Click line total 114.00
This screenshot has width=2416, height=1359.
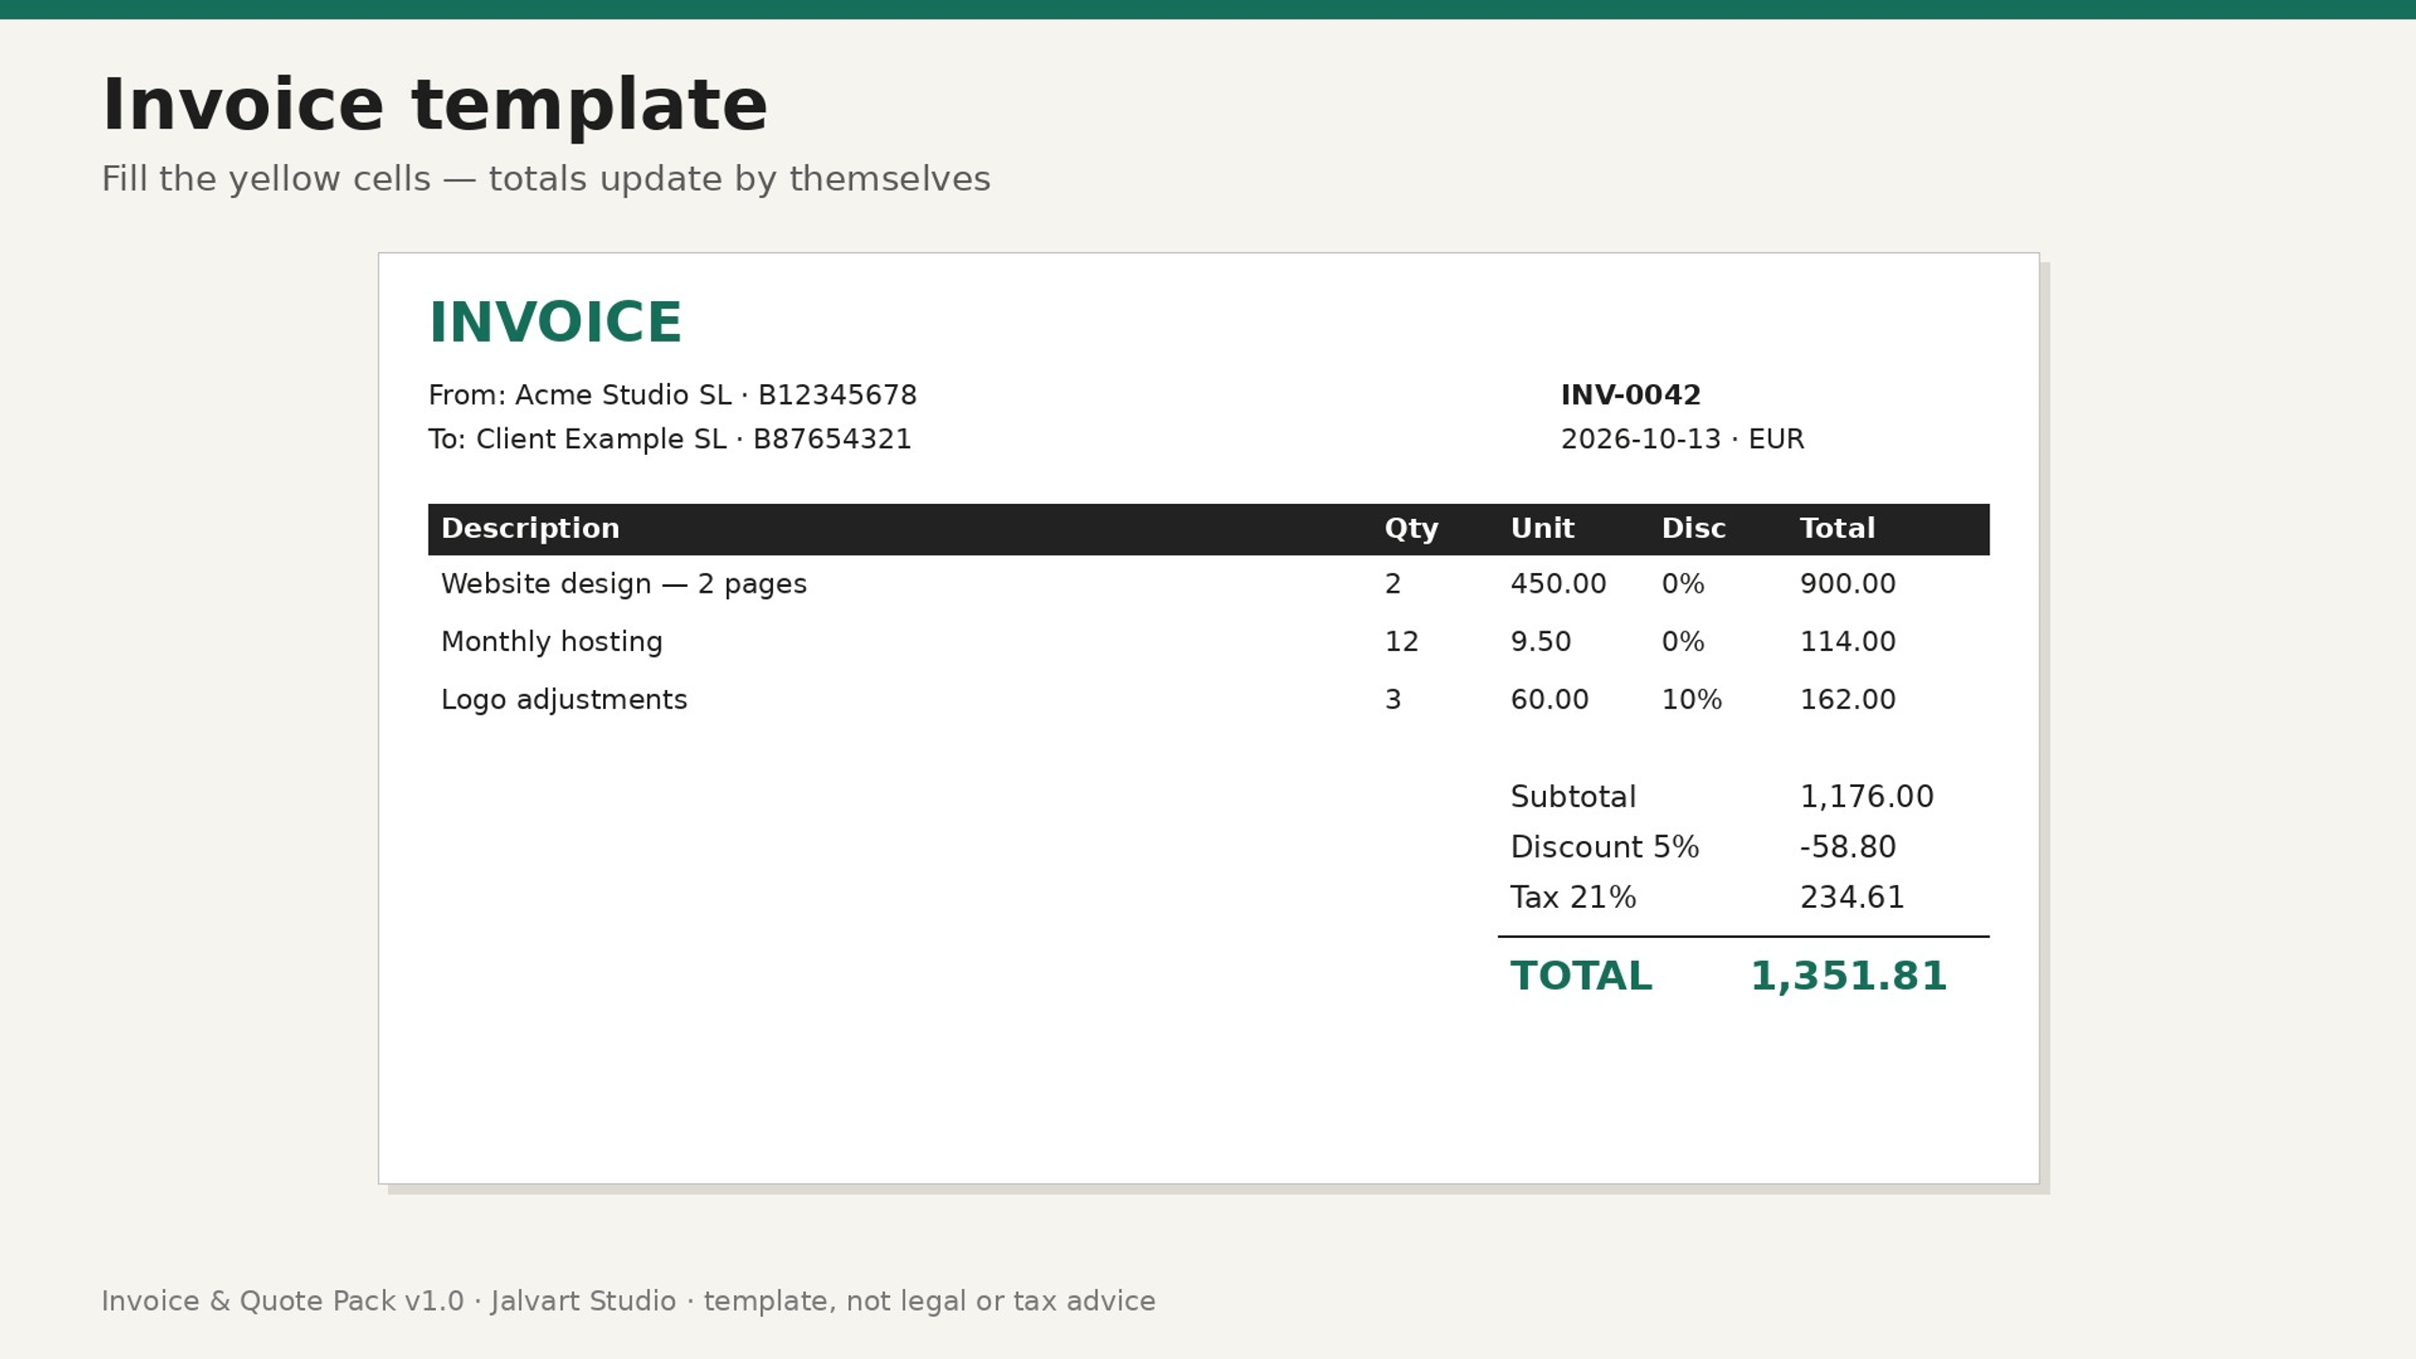(x=1847, y=642)
